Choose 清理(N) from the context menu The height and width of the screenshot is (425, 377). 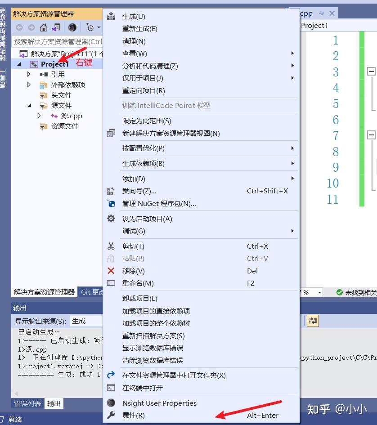tap(201, 41)
